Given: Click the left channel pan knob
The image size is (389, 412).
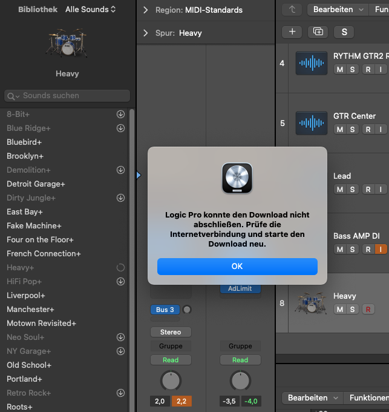Looking at the screenshot, I should coord(171,380).
